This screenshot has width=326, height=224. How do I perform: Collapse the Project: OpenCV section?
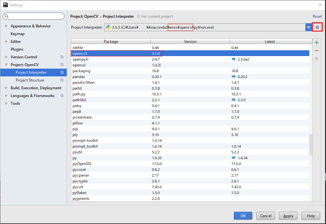6,65
